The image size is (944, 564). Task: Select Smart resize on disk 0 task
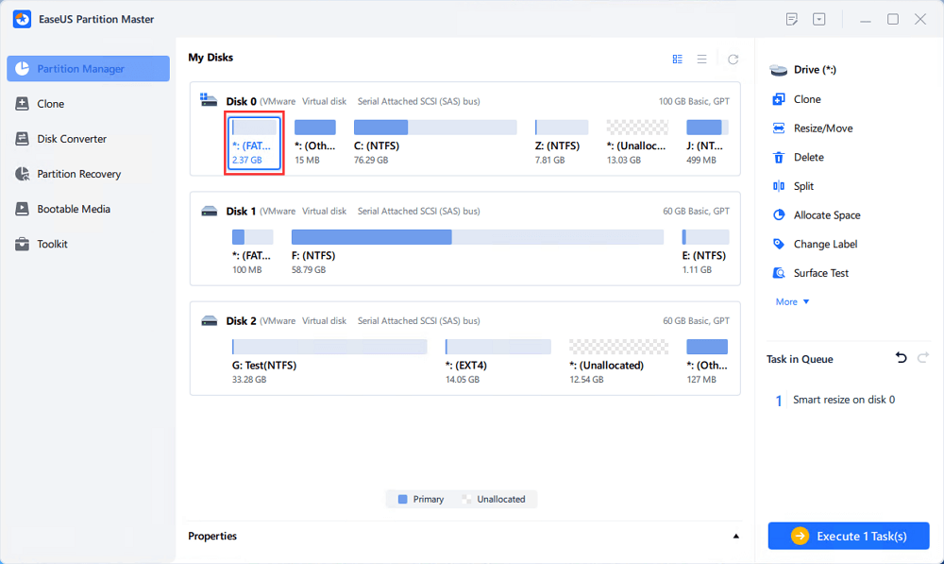tap(843, 400)
